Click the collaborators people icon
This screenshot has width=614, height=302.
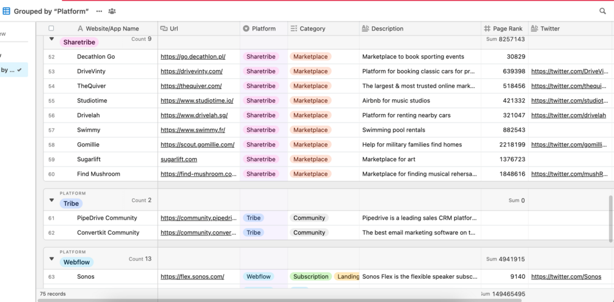pos(112,11)
